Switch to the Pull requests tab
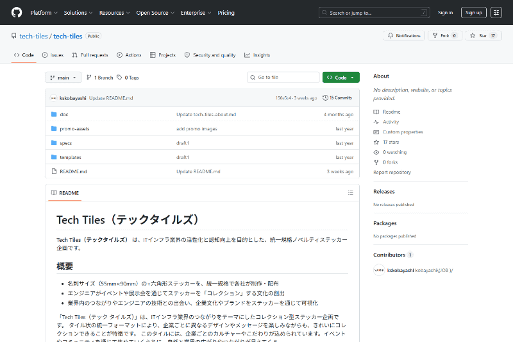This screenshot has width=513, height=342. (x=90, y=55)
